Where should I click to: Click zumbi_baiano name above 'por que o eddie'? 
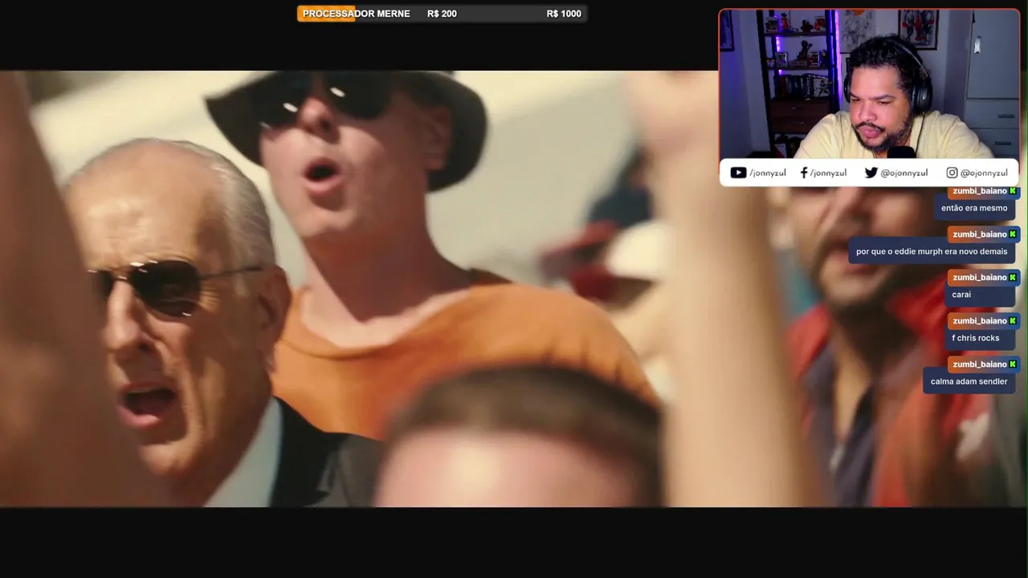pos(980,234)
